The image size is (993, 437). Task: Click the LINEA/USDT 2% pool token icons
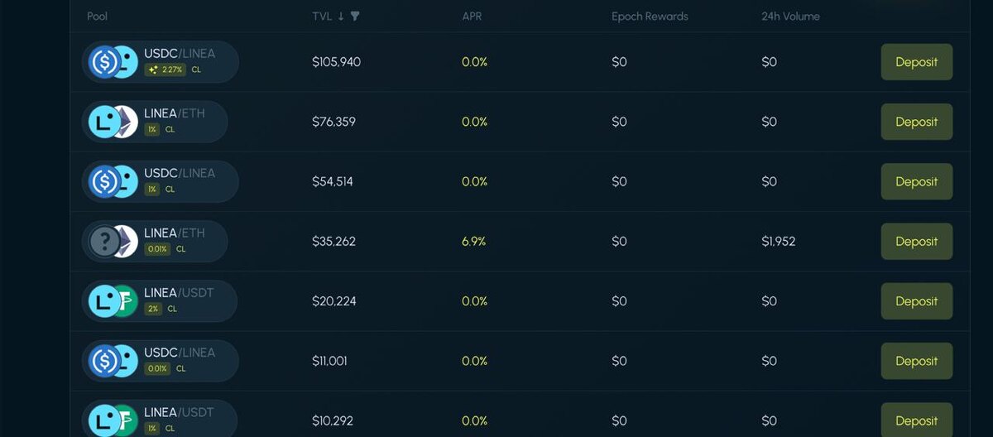[113, 301]
